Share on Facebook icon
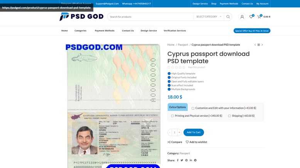 click(177, 160)
